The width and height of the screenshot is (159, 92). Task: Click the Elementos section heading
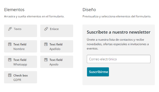coord(14,10)
